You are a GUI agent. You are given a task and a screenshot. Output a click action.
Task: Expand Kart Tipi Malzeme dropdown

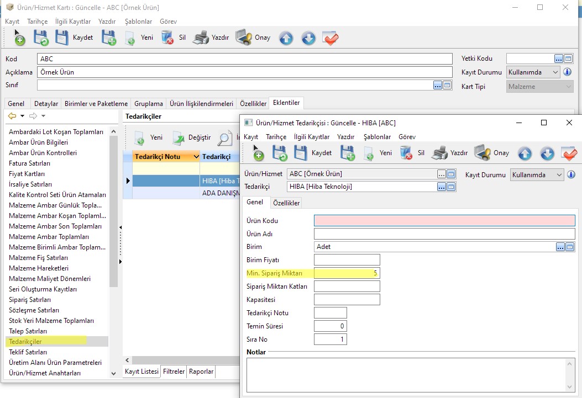tap(569, 86)
